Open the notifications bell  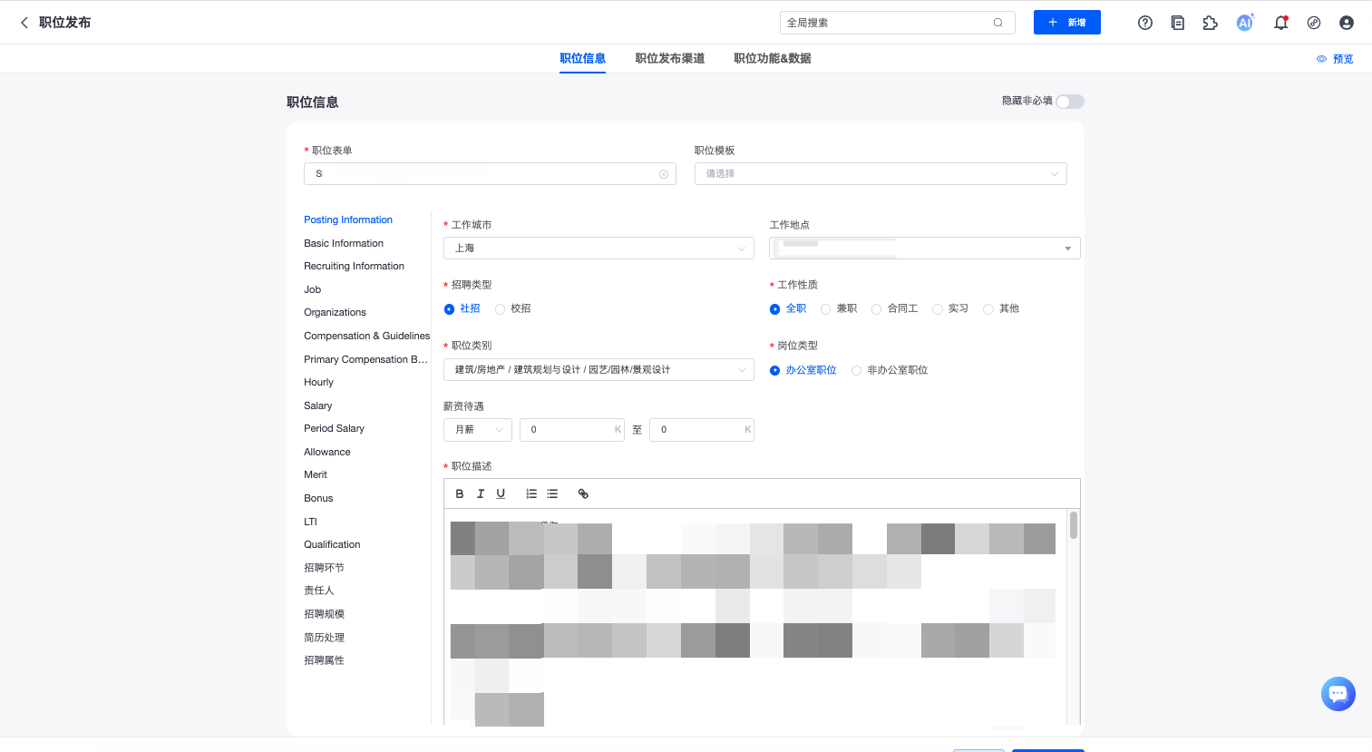point(1280,23)
